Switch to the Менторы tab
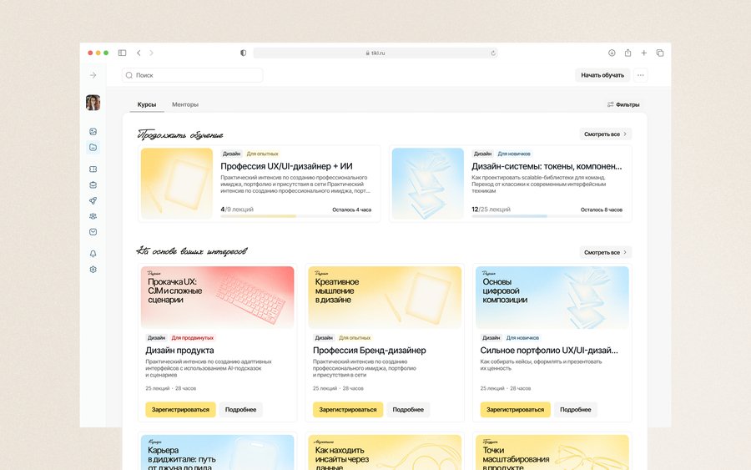The width and height of the screenshot is (751, 470). tap(185, 104)
